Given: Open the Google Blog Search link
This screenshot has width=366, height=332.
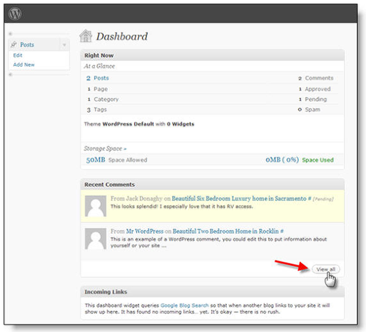Looking at the screenshot, I should point(184,305).
